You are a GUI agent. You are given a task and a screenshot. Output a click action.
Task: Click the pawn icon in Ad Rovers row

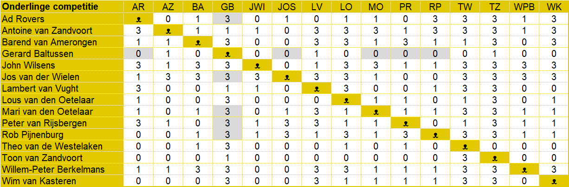coord(138,19)
